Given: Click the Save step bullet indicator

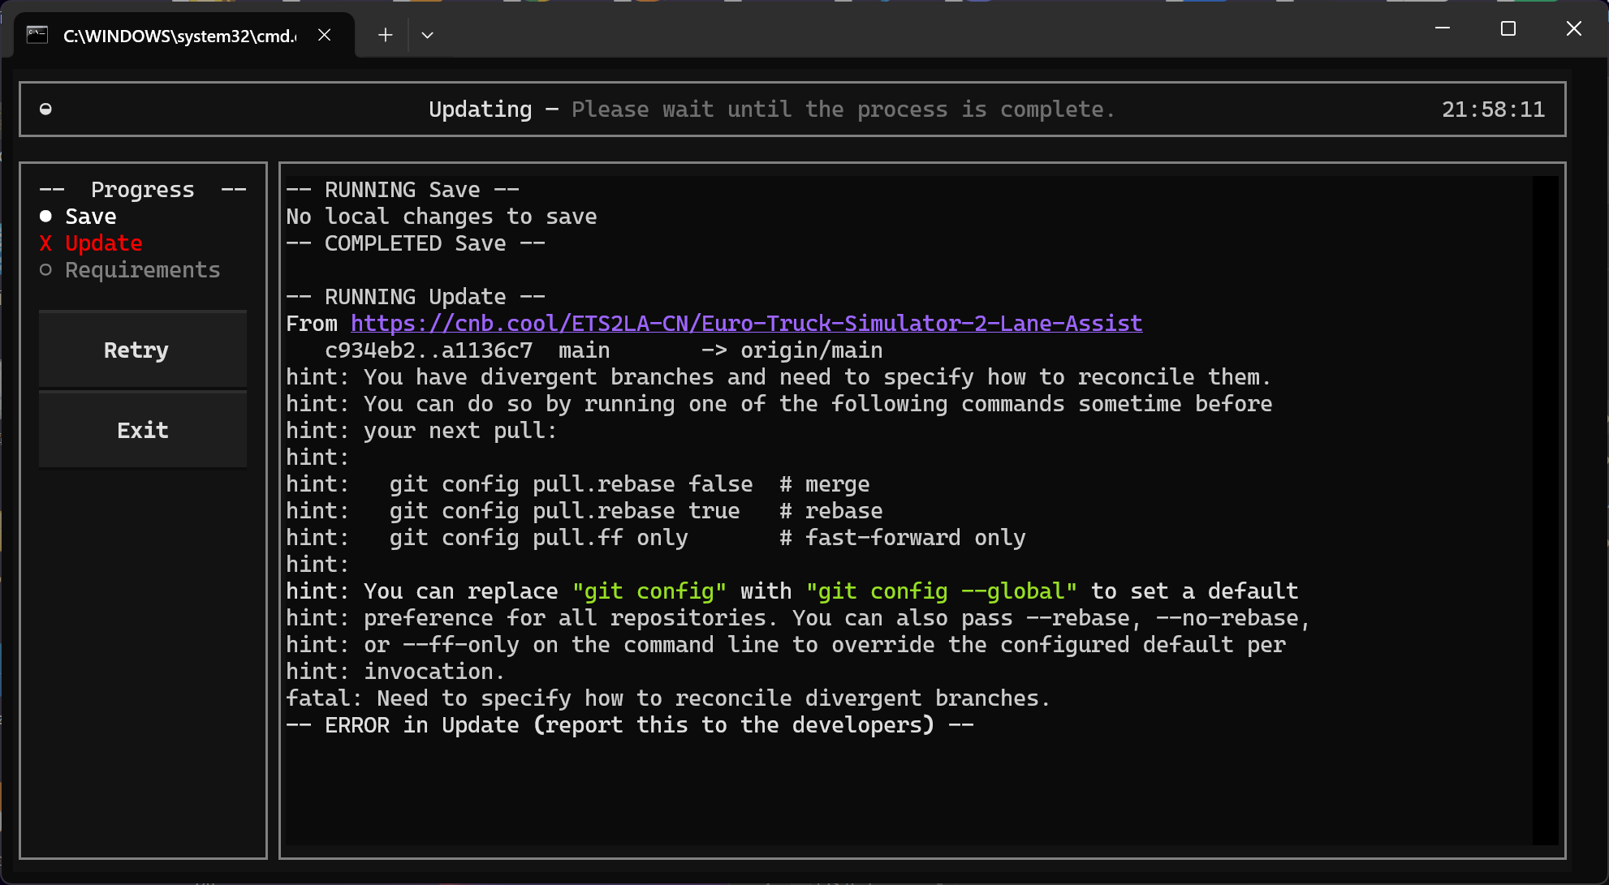Looking at the screenshot, I should click(x=45, y=217).
